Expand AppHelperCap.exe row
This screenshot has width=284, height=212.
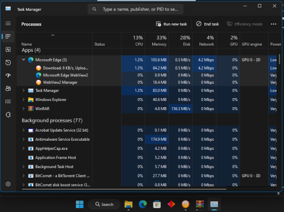[23, 148]
